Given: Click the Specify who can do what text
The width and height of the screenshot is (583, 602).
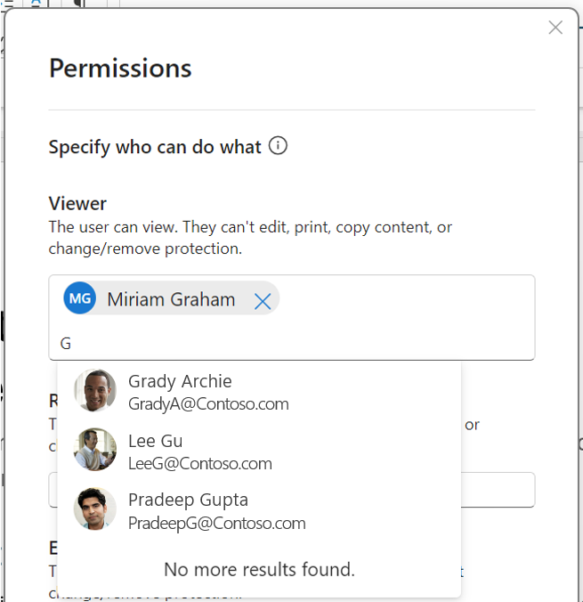Looking at the screenshot, I should (155, 147).
